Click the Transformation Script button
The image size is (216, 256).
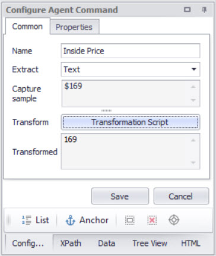pyautogui.click(x=131, y=122)
